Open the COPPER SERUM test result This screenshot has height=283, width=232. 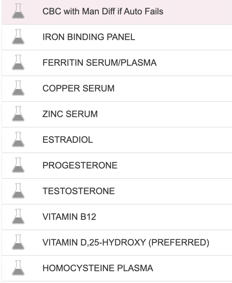point(117,88)
